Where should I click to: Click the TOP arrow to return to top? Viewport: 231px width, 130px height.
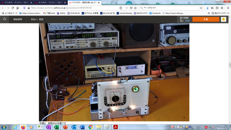pos(4,19)
